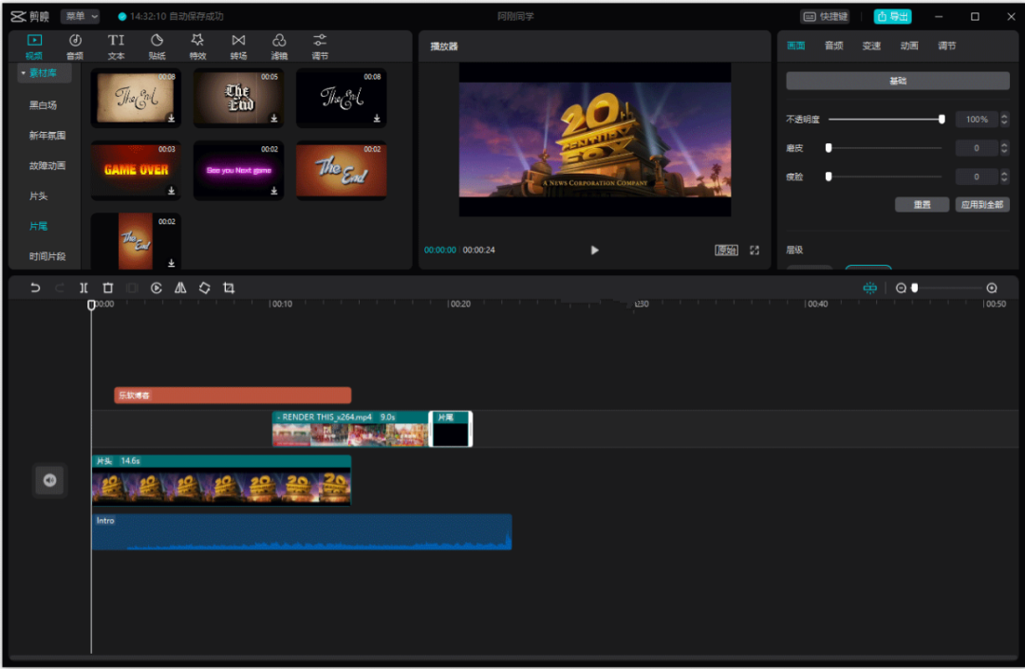The width and height of the screenshot is (1025, 669).
Task: Toggle timeline auto-snap magnet icon
Action: (x=869, y=288)
